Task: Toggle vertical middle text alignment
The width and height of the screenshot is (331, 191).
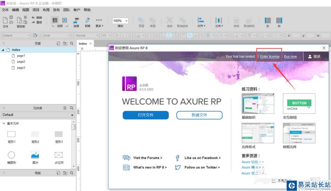Action: pos(190,35)
